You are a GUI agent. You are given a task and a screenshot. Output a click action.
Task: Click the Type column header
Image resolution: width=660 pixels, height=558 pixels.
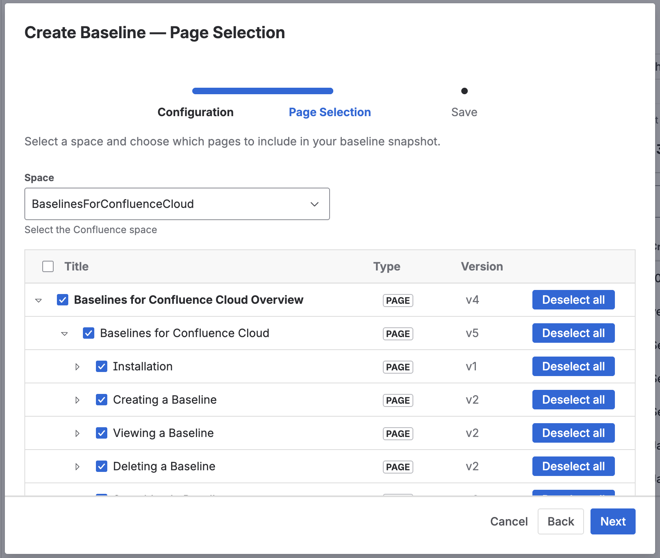point(387,266)
